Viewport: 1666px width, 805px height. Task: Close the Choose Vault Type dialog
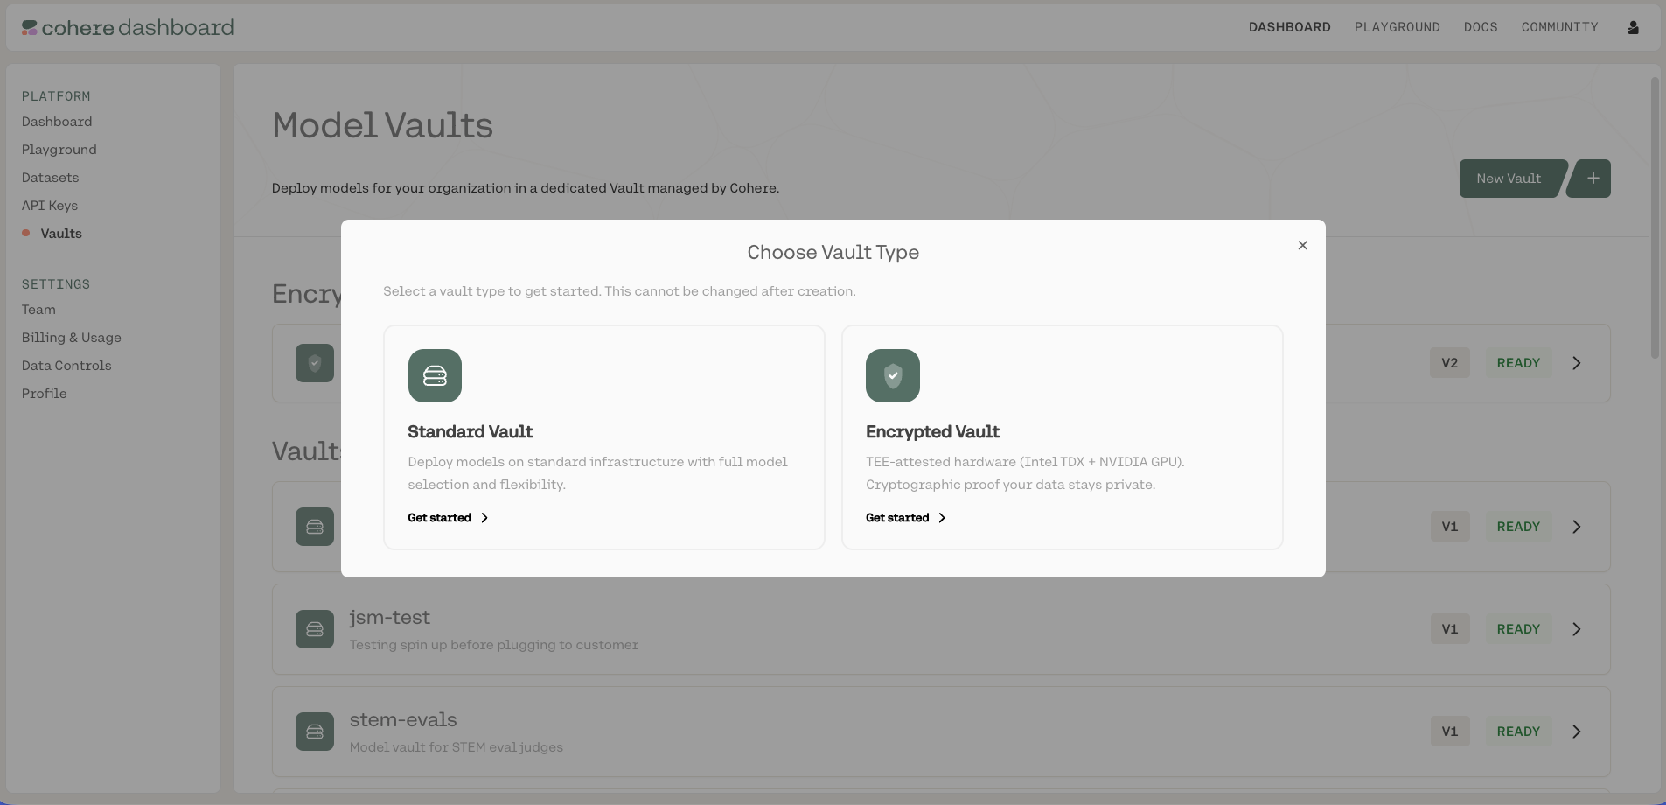pyautogui.click(x=1303, y=246)
